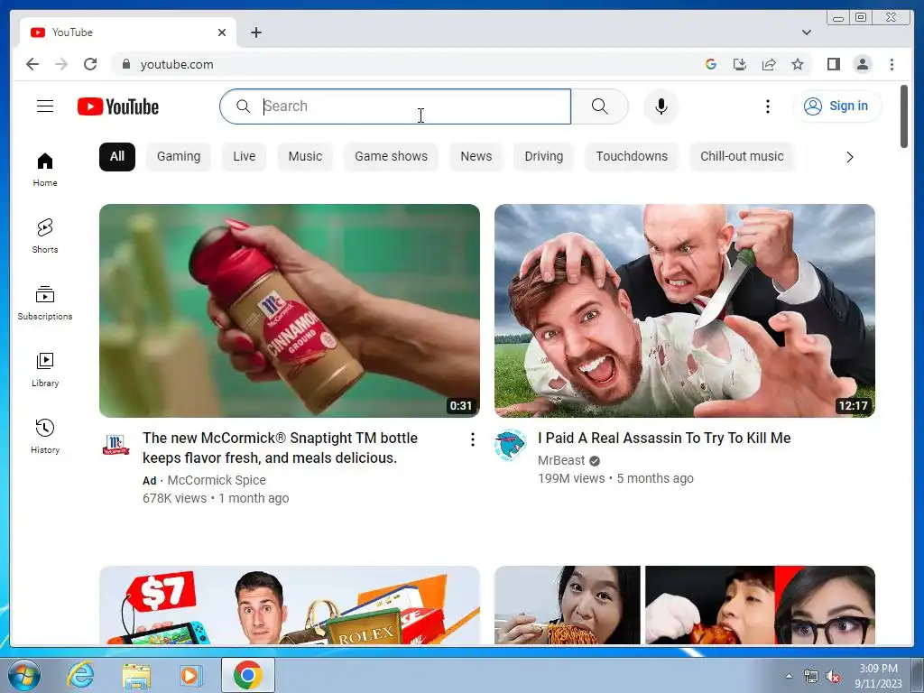Play the McCormick cinnamon thumbnail video
The width and height of the screenshot is (924, 693).
tap(290, 310)
